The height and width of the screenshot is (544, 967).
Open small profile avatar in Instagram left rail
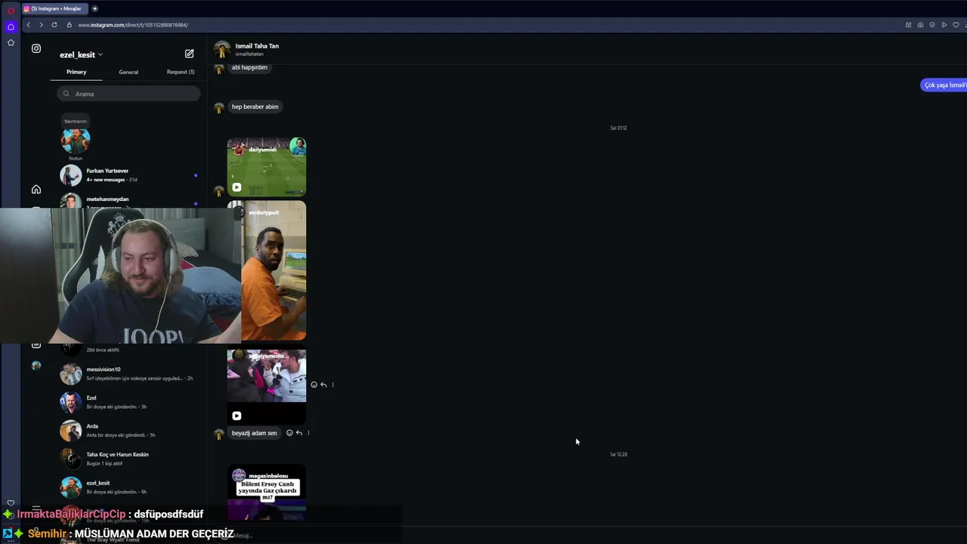click(x=36, y=366)
